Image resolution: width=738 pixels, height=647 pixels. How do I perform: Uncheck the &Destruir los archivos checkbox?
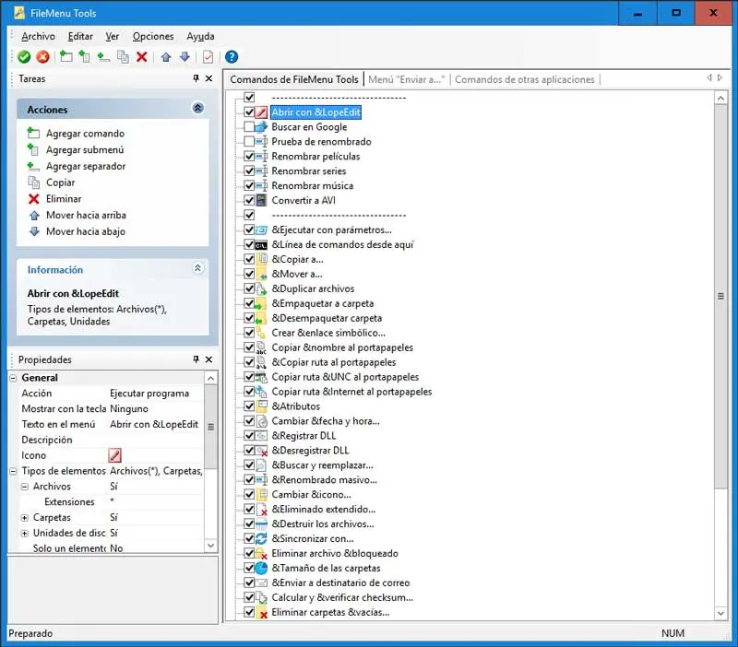point(249,523)
